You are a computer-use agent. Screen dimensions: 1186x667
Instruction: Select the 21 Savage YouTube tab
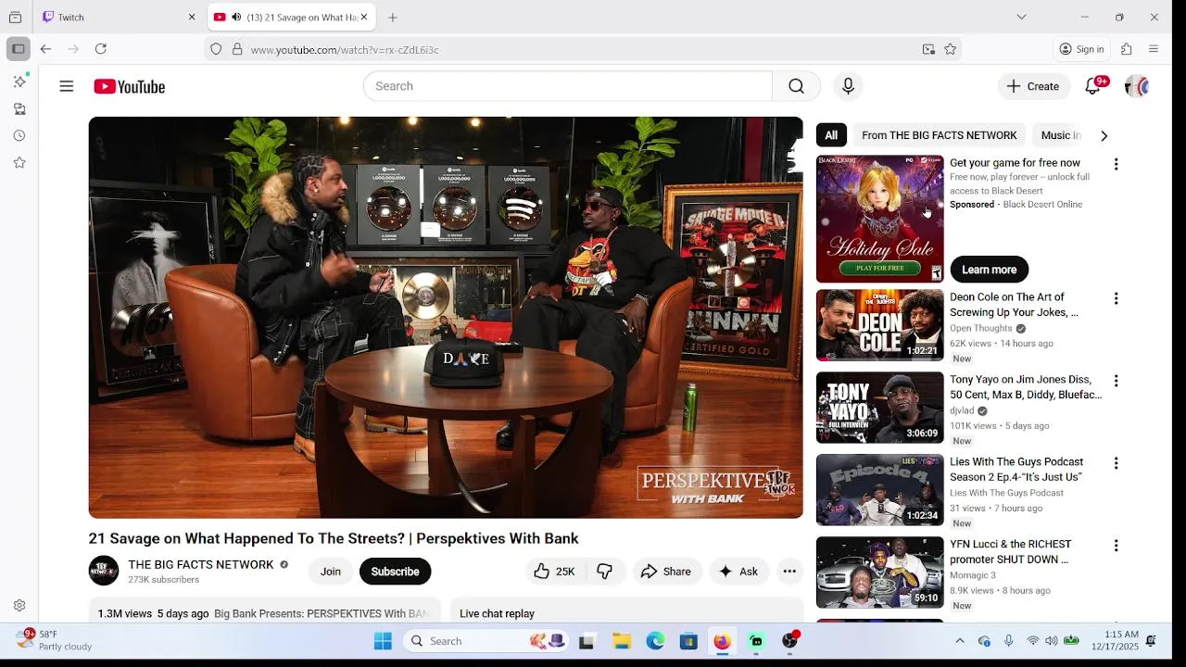pyautogui.click(x=291, y=17)
